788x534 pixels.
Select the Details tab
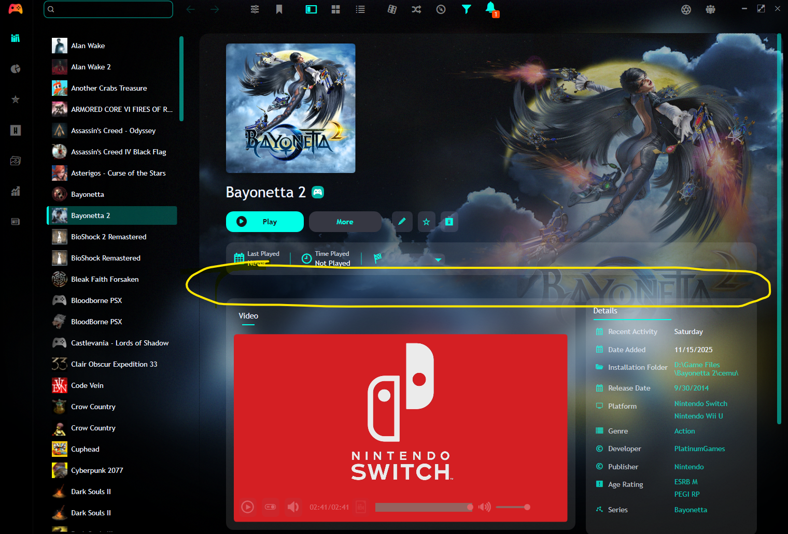point(605,311)
